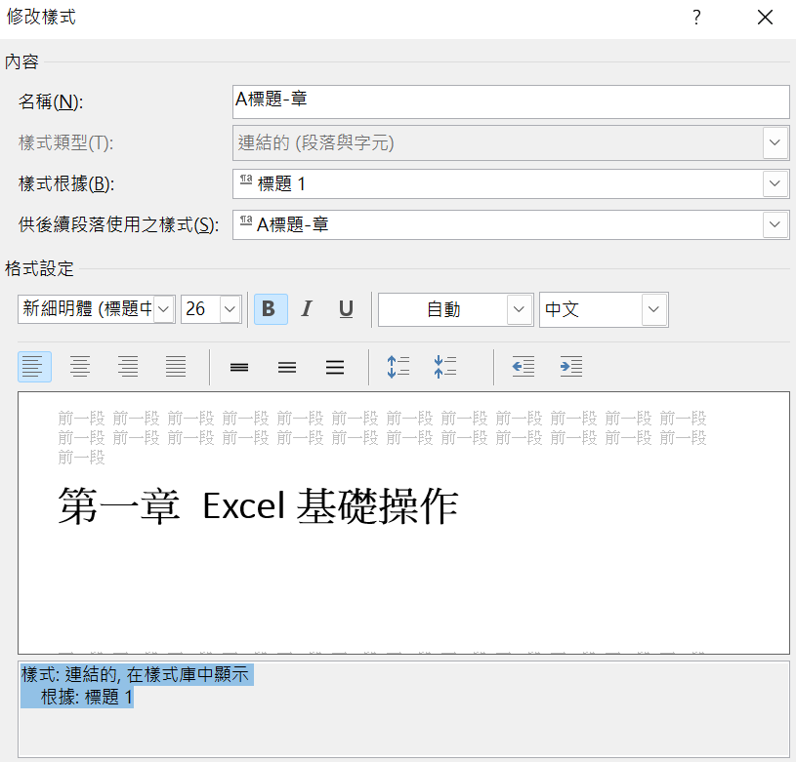Click description text 樣式: 連結的, 在樣式庫中顯示
Image resolution: width=796 pixels, height=762 pixels.
click(x=135, y=675)
